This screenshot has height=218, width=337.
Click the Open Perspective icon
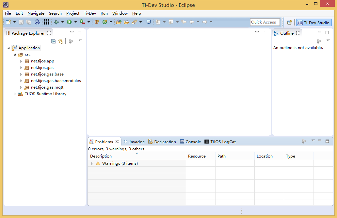click(x=290, y=22)
